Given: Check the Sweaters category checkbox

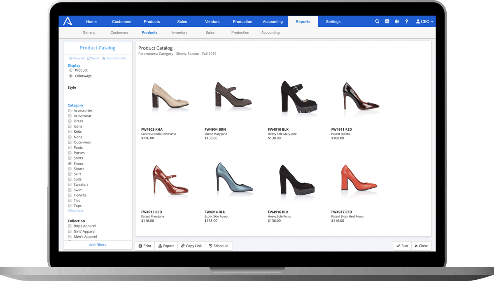Looking at the screenshot, I should [70, 185].
